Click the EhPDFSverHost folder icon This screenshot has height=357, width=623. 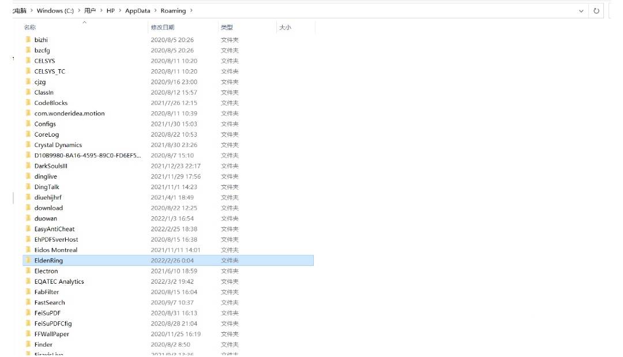[x=28, y=239]
